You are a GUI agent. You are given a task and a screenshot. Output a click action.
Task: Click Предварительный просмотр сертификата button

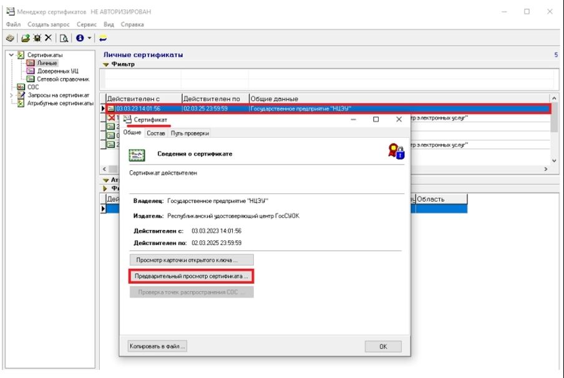coord(192,275)
